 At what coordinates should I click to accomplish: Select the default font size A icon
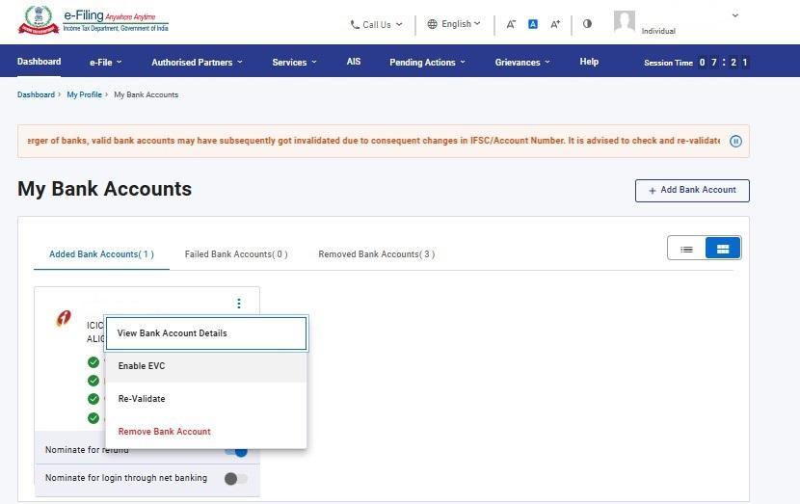tap(532, 24)
